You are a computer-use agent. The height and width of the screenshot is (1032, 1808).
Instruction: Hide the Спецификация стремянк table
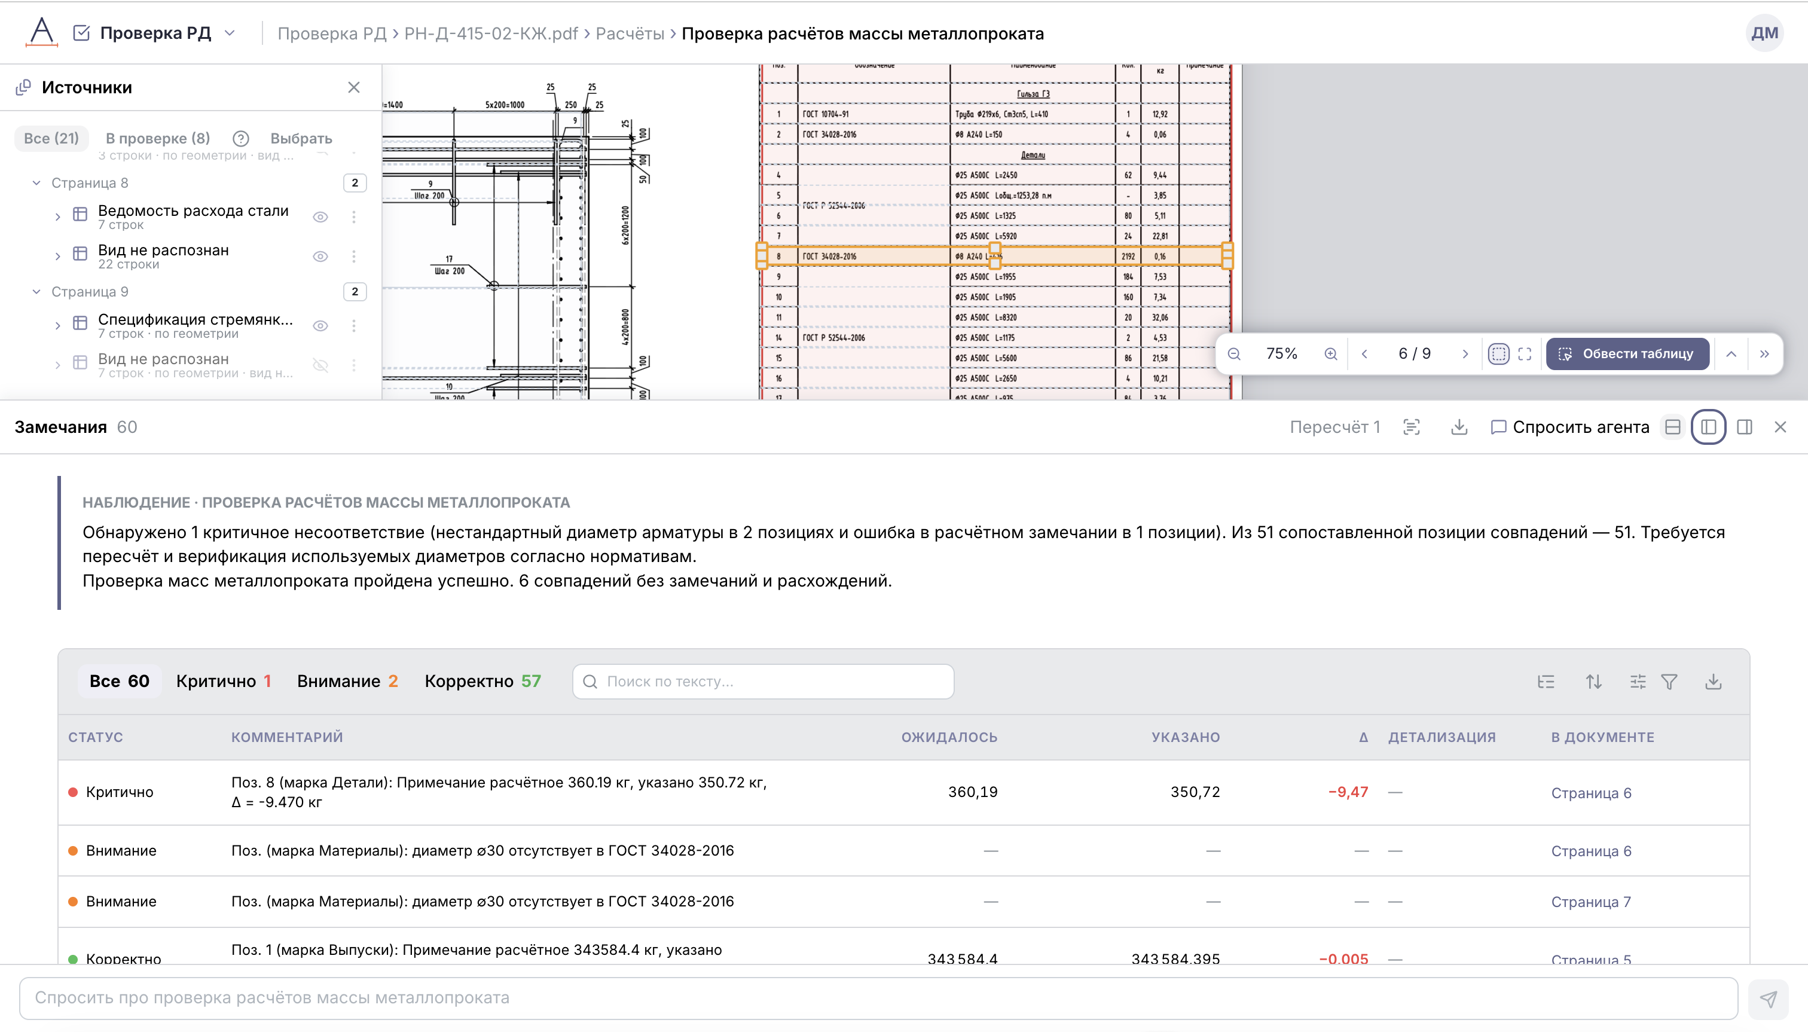(x=320, y=326)
